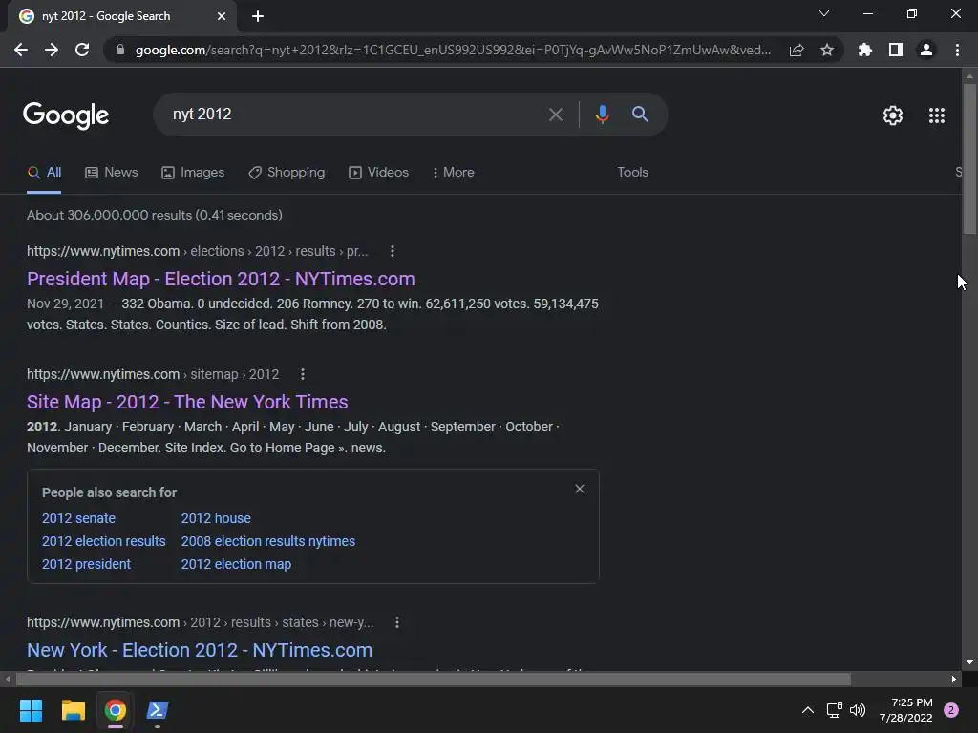
Task: Open the search Tools options
Action: pos(632,173)
